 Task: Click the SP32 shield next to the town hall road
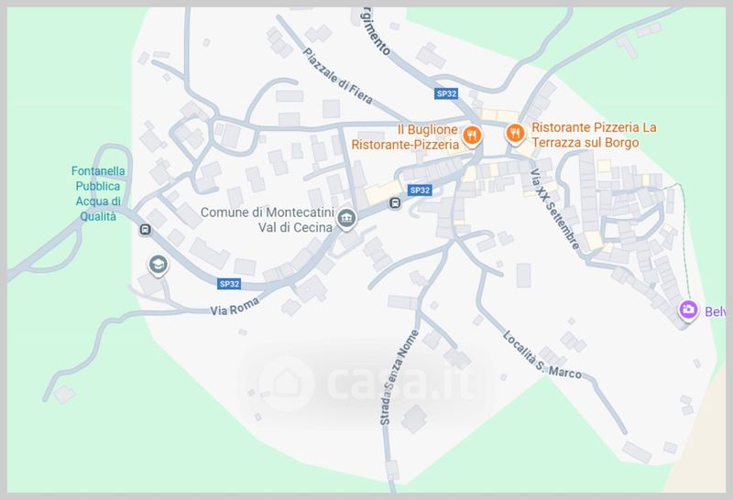[x=420, y=190]
